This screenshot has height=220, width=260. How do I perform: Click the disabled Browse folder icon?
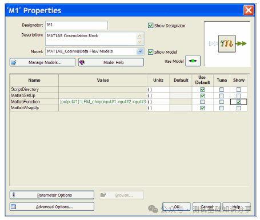103,195
